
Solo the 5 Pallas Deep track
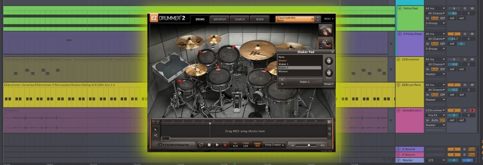(x=465, y=34)
